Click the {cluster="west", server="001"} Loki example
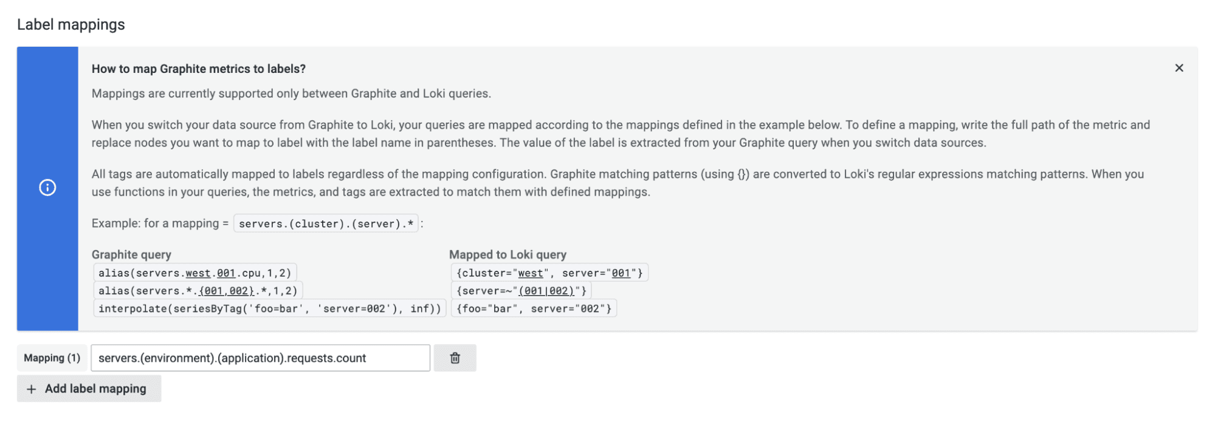1215x425 pixels. tap(549, 273)
